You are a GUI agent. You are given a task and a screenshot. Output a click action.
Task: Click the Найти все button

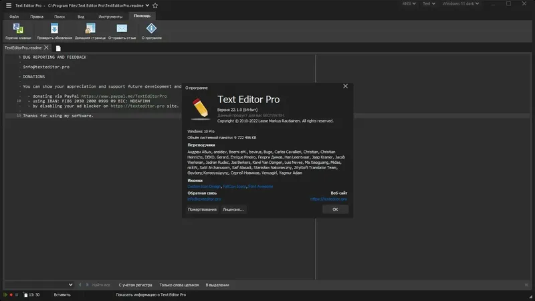pos(101,285)
